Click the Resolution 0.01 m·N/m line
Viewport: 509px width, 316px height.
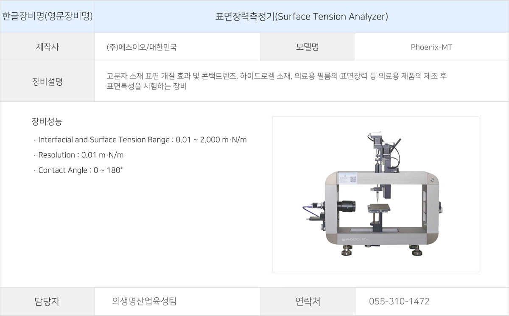(x=78, y=155)
